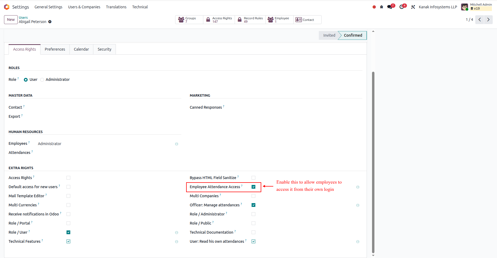Enable Technical Documentation checkbox
Image resolution: width=497 pixels, height=258 pixels.
(x=253, y=232)
